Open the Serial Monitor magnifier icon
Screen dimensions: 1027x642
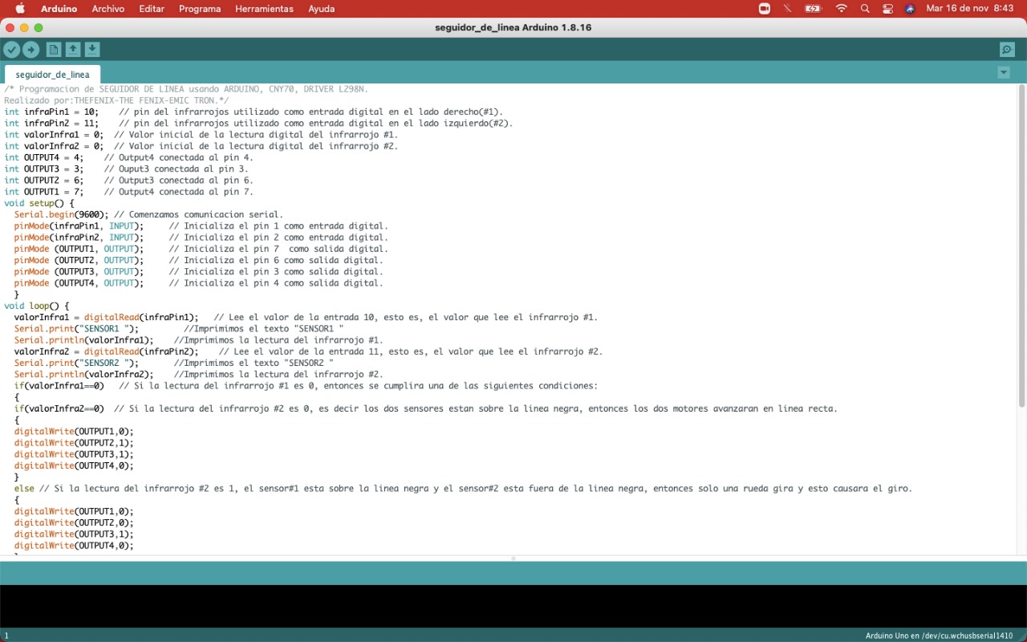(x=1007, y=50)
